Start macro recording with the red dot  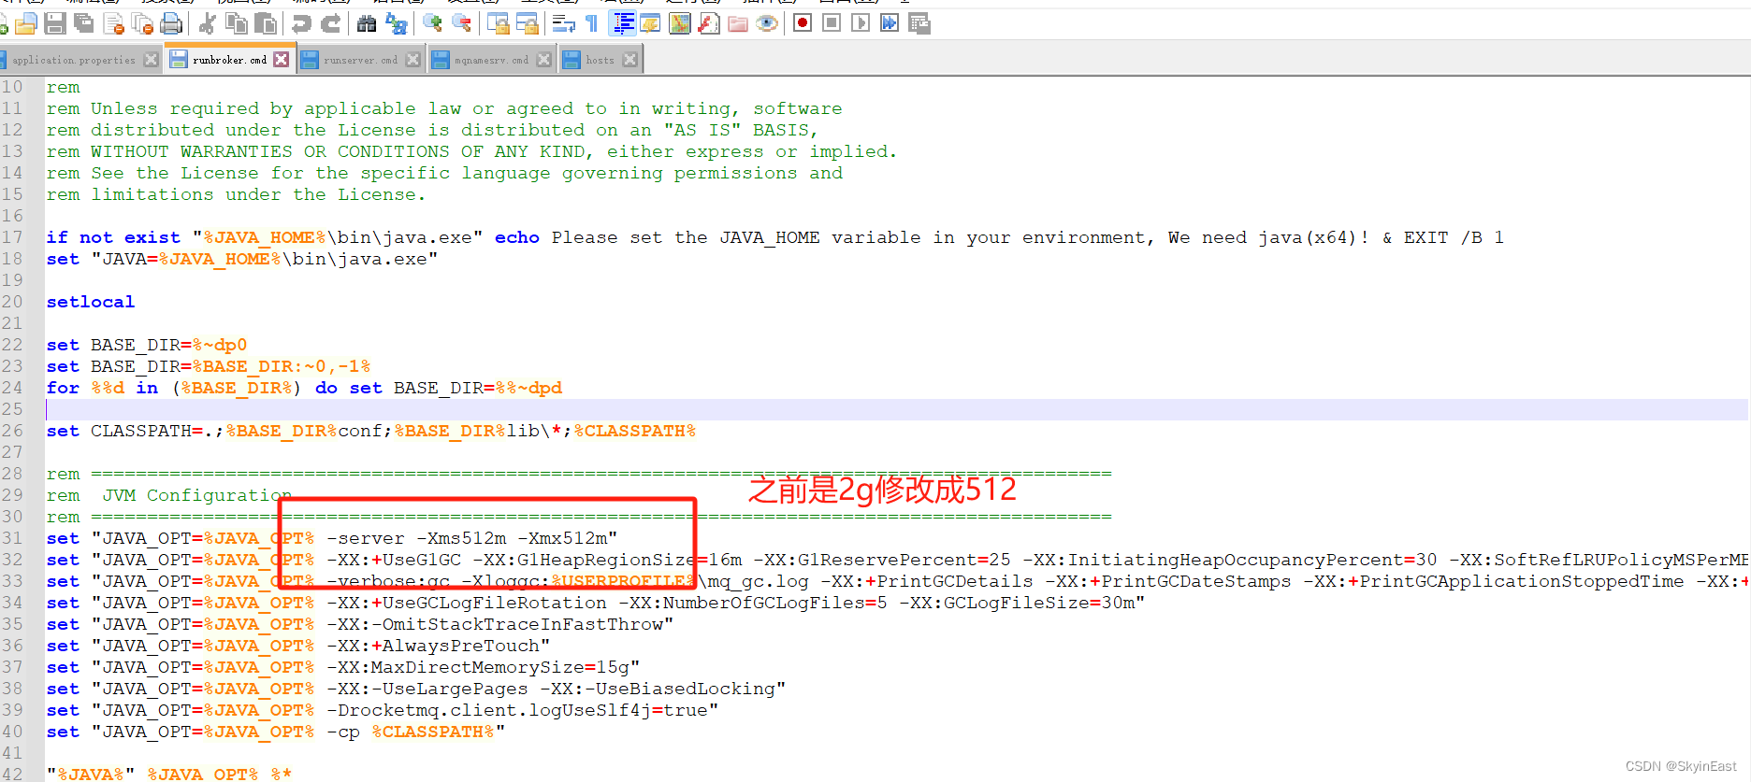pyautogui.click(x=802, y=23)
